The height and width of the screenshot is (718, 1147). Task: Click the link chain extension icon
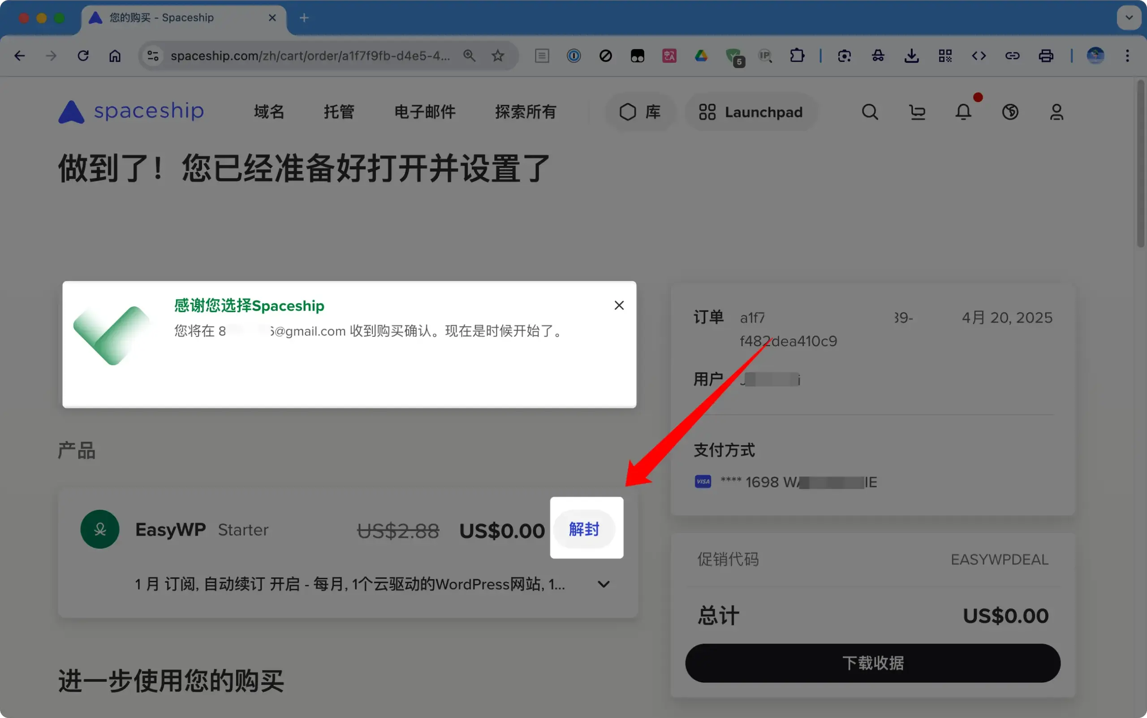tap(1013, 56)
